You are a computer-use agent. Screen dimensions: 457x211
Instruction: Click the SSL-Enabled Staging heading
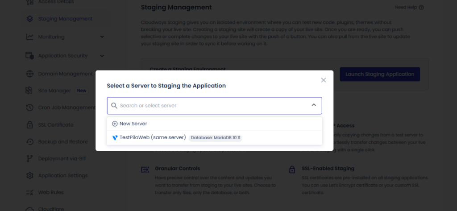(x=328, y=169)
